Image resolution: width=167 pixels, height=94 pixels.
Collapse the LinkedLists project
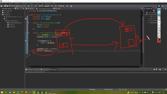(x=1, y=15)
